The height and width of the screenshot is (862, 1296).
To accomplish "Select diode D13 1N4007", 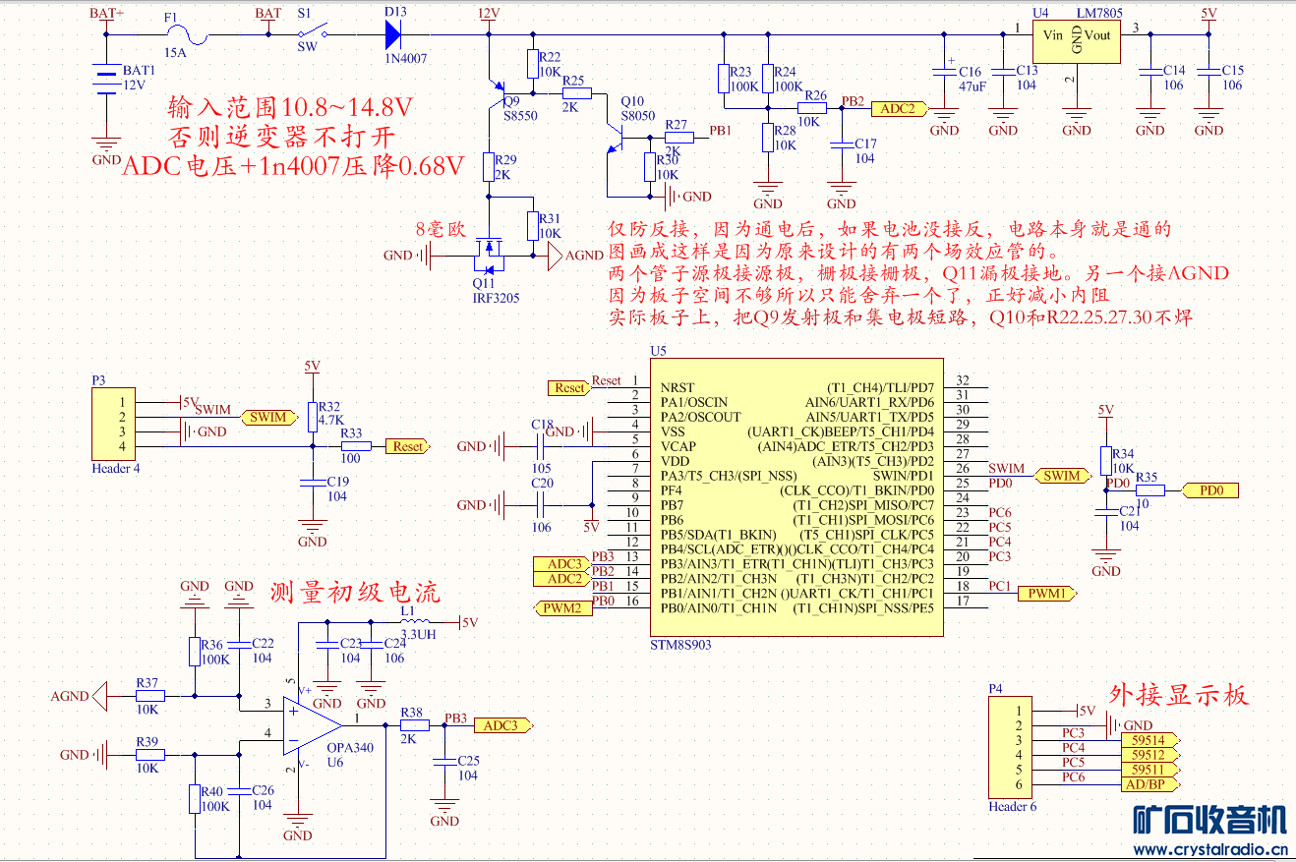I will click(x=393, y=34).
